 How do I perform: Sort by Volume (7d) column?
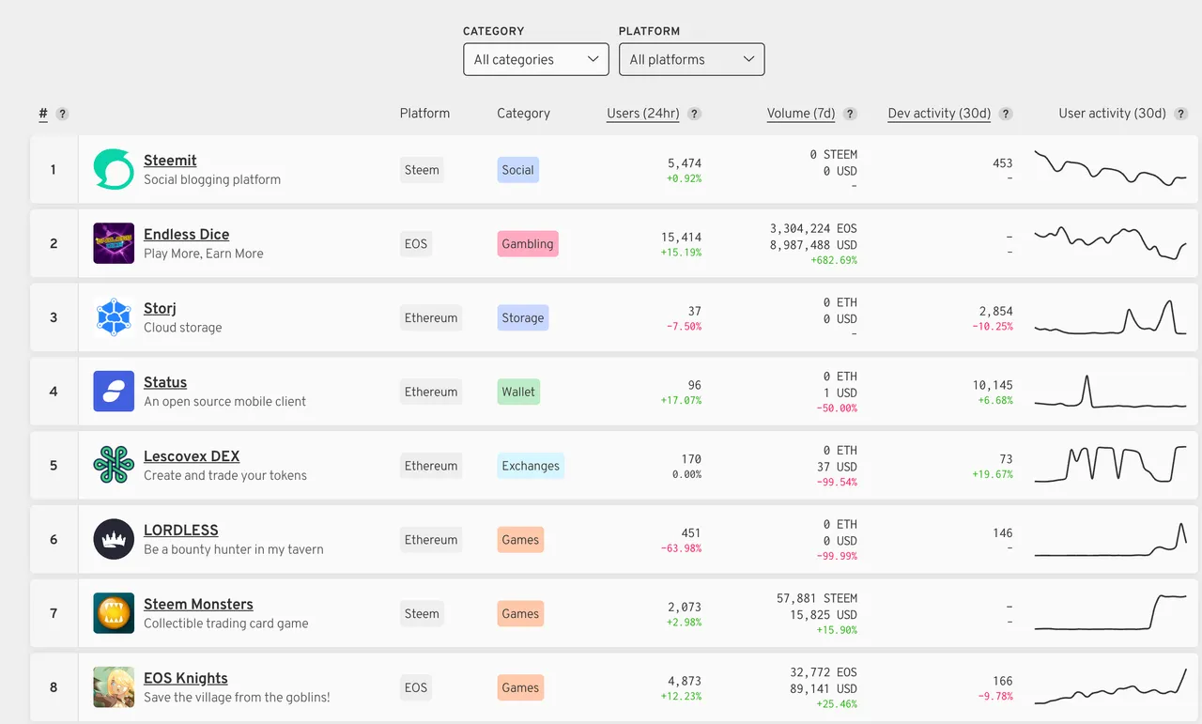click(801, 114)
